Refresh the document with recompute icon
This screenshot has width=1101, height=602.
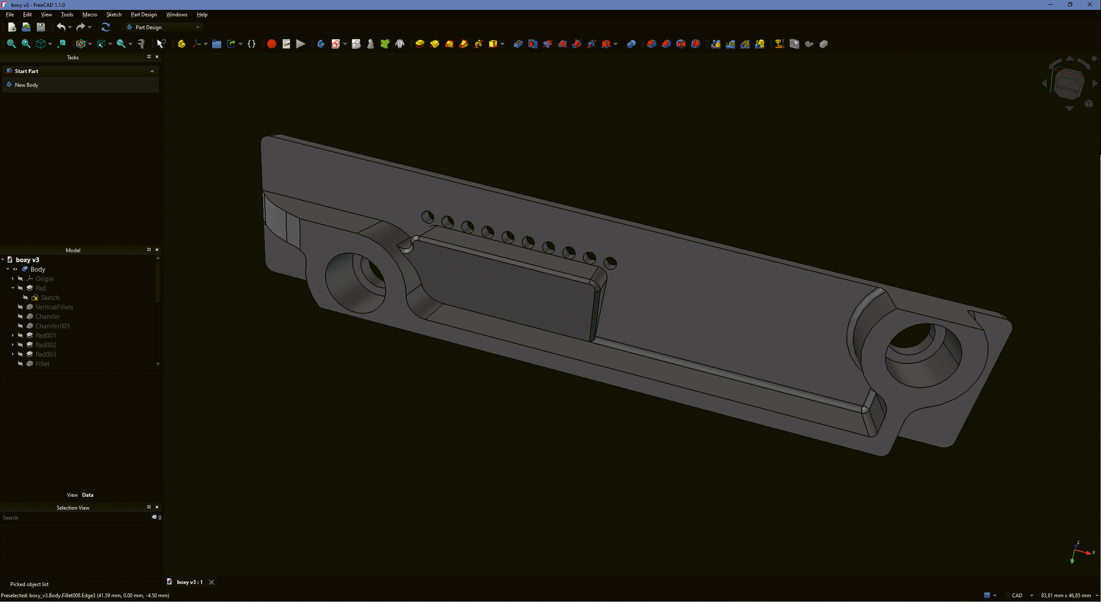(x=106, y=27)
